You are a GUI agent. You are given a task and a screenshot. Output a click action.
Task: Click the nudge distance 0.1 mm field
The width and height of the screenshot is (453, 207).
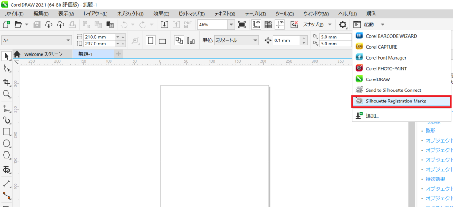287,41
